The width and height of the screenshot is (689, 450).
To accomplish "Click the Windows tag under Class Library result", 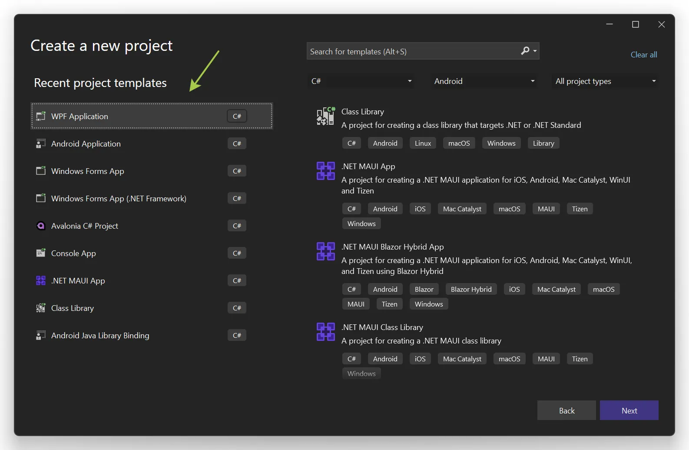I will point(501,143).
